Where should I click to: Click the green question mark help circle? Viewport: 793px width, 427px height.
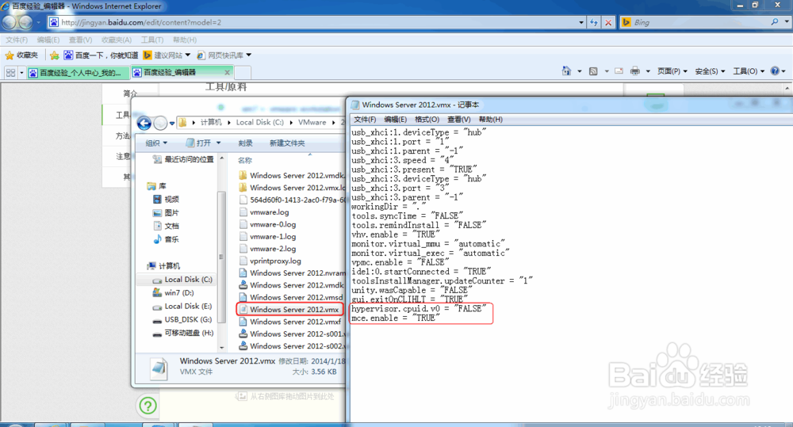point(147,406)
